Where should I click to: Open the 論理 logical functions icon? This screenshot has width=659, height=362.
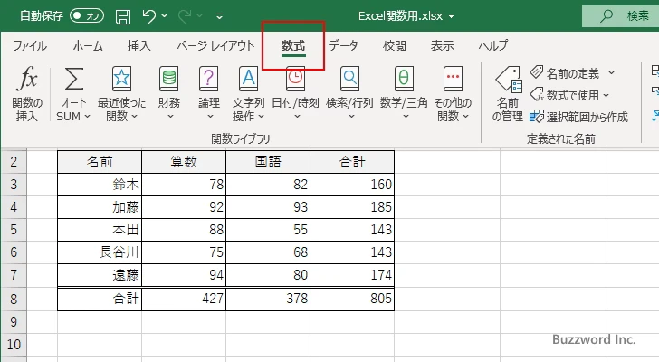(209, 79)
